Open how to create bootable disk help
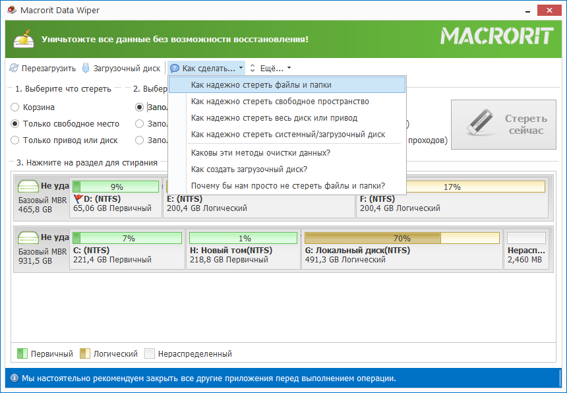The image size is (567, 393). [x=249, y=169]
